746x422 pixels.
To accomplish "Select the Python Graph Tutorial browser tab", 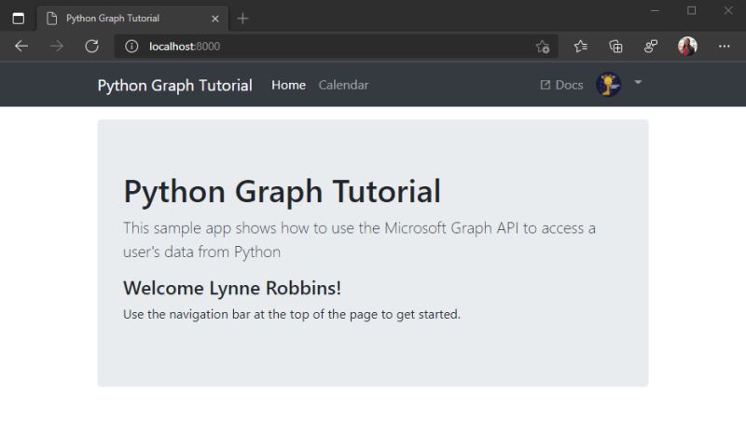I will (x=132, y=19).
